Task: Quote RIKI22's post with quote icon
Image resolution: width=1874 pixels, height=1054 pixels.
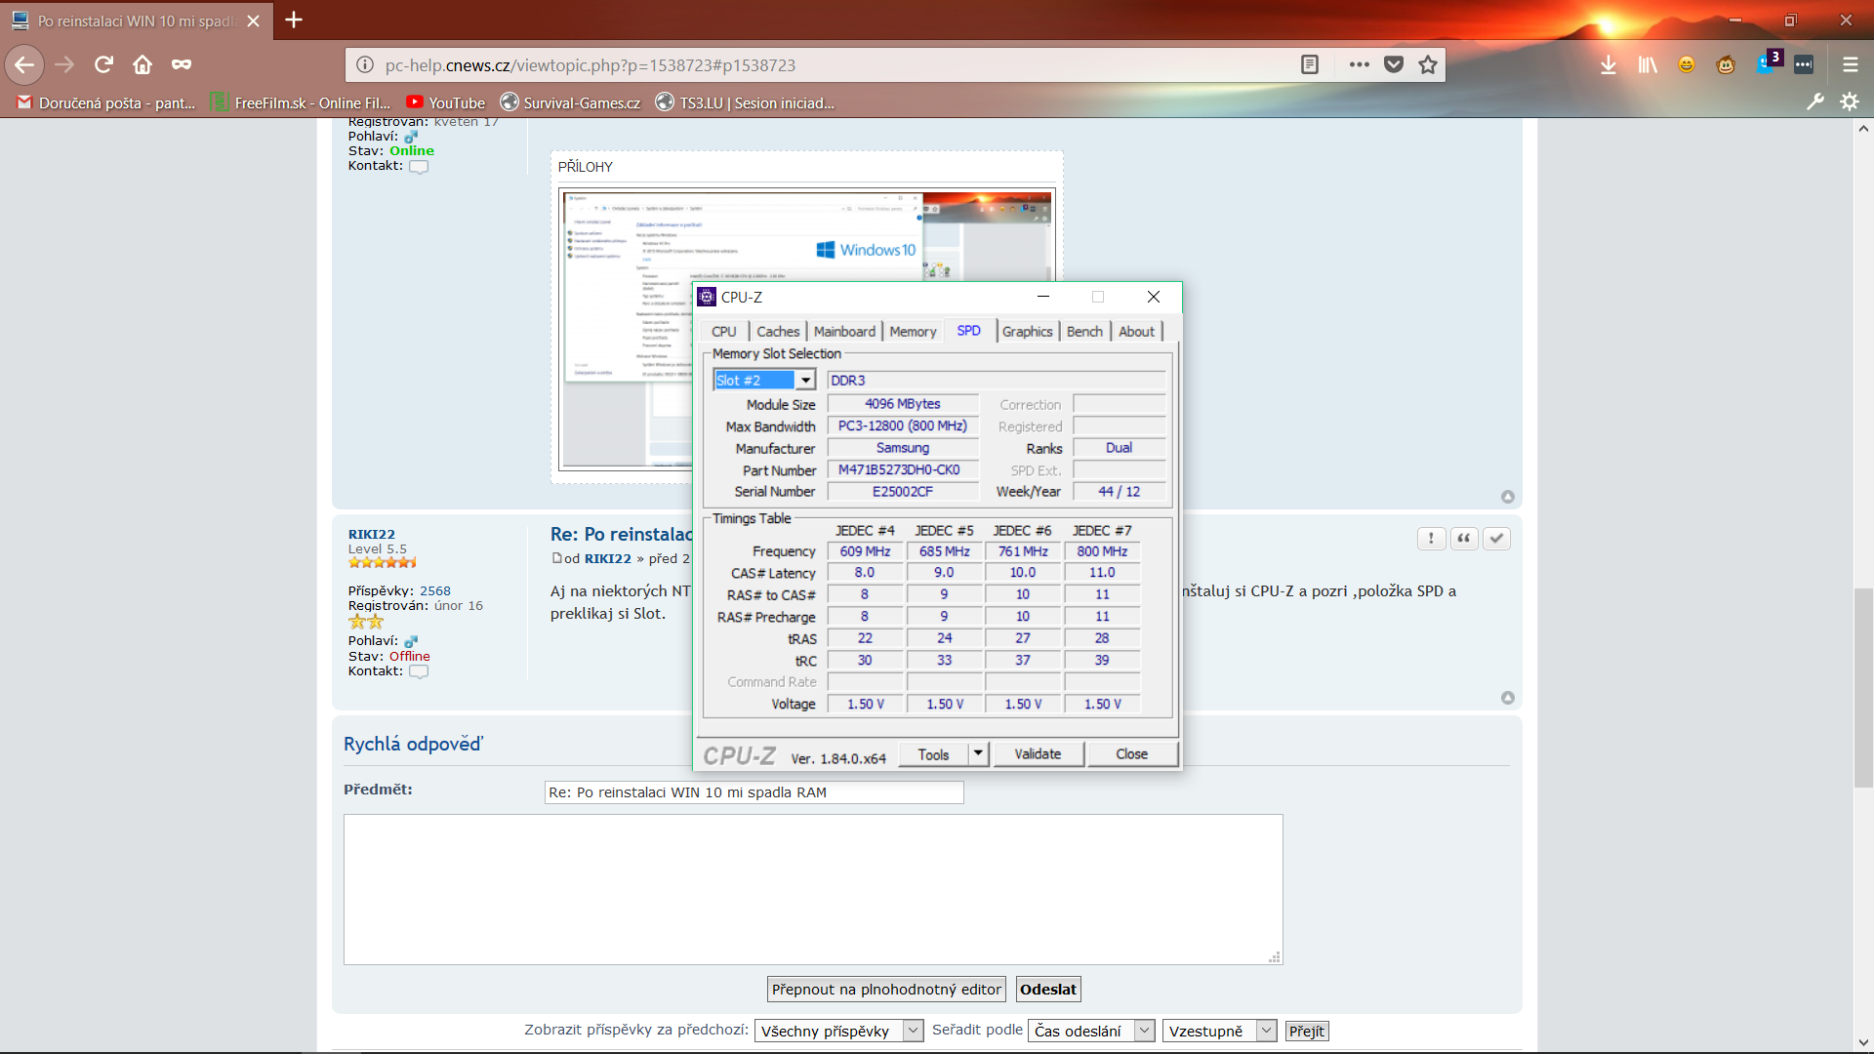Action: [x=1464, y=538]
